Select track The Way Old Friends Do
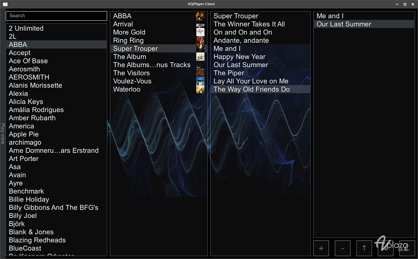418x259 pixels. 260,89
